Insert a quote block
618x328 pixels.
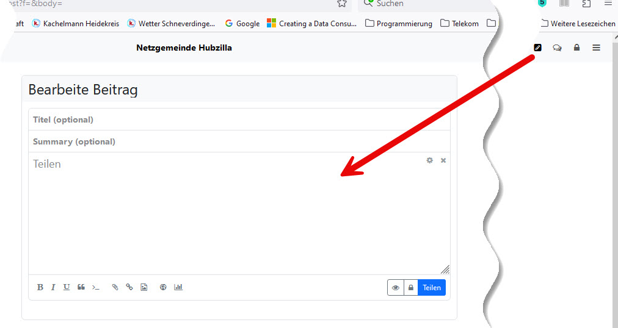point(81,287)
